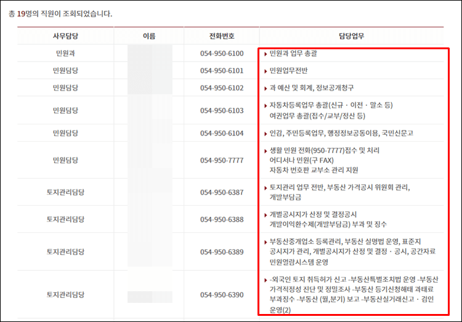Select the line '민원열람시스템 운영'
The width and height of the screenshot is (462, 322).
pos(299,262)
